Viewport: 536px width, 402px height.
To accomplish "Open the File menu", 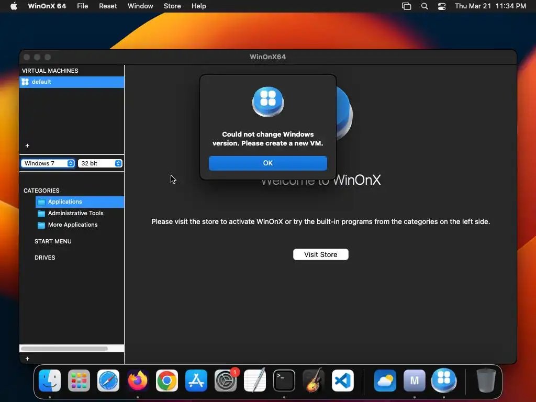I will click(82, 6).
